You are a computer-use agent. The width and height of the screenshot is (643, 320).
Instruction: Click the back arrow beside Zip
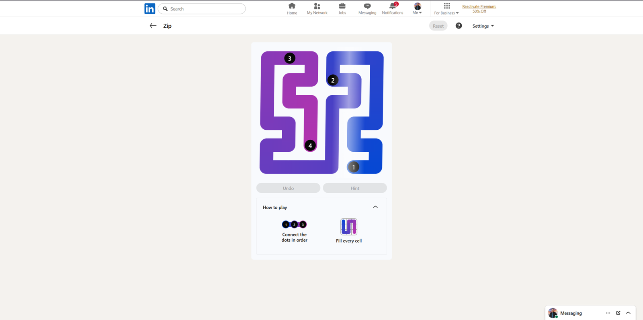point(153,26)
